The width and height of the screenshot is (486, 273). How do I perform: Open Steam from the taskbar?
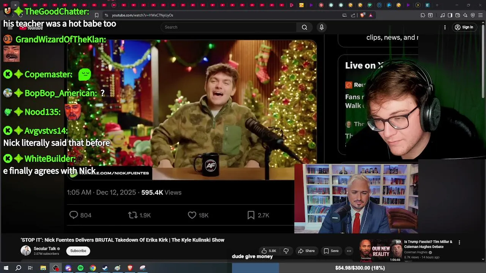point(105,268)
